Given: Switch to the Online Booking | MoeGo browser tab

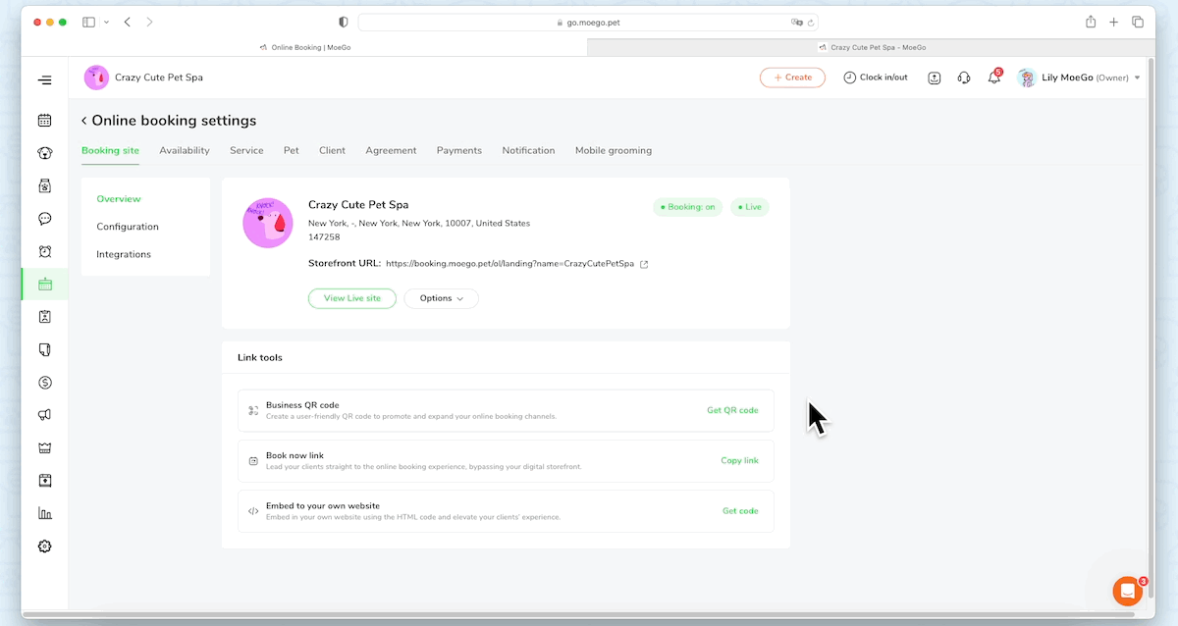Looking at the screenshot, I should pos(303,47).
